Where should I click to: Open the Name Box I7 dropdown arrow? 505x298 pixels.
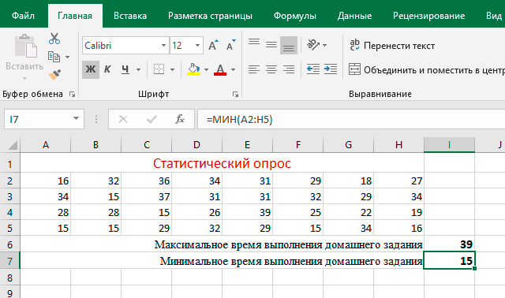point(76,119)
